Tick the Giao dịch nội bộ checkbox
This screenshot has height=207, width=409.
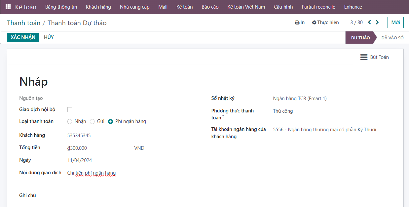(x=70, y=109)
